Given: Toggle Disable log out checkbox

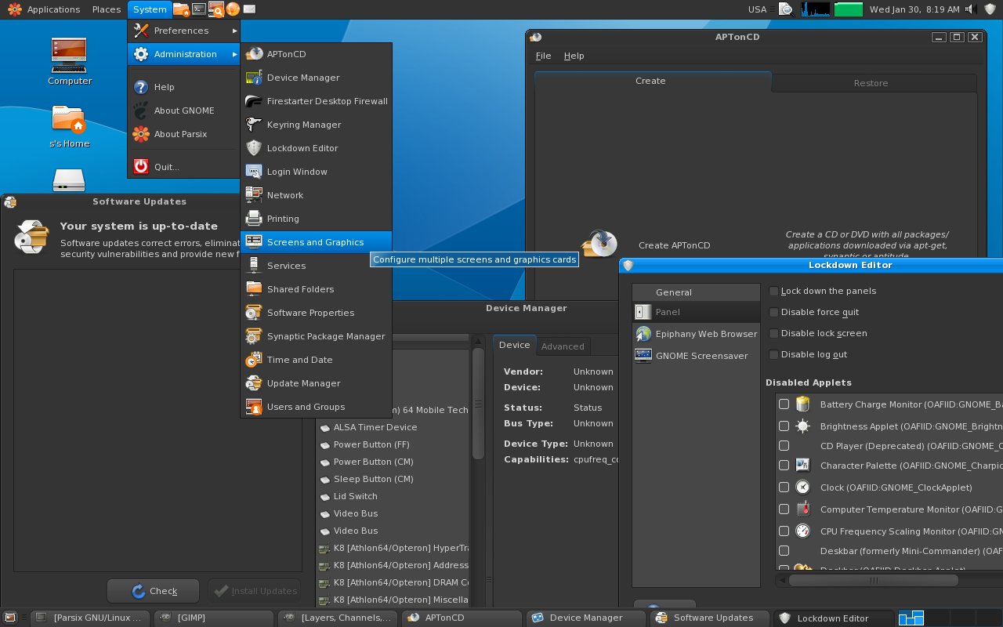Looking at the screenshot, I should (774, 354).
